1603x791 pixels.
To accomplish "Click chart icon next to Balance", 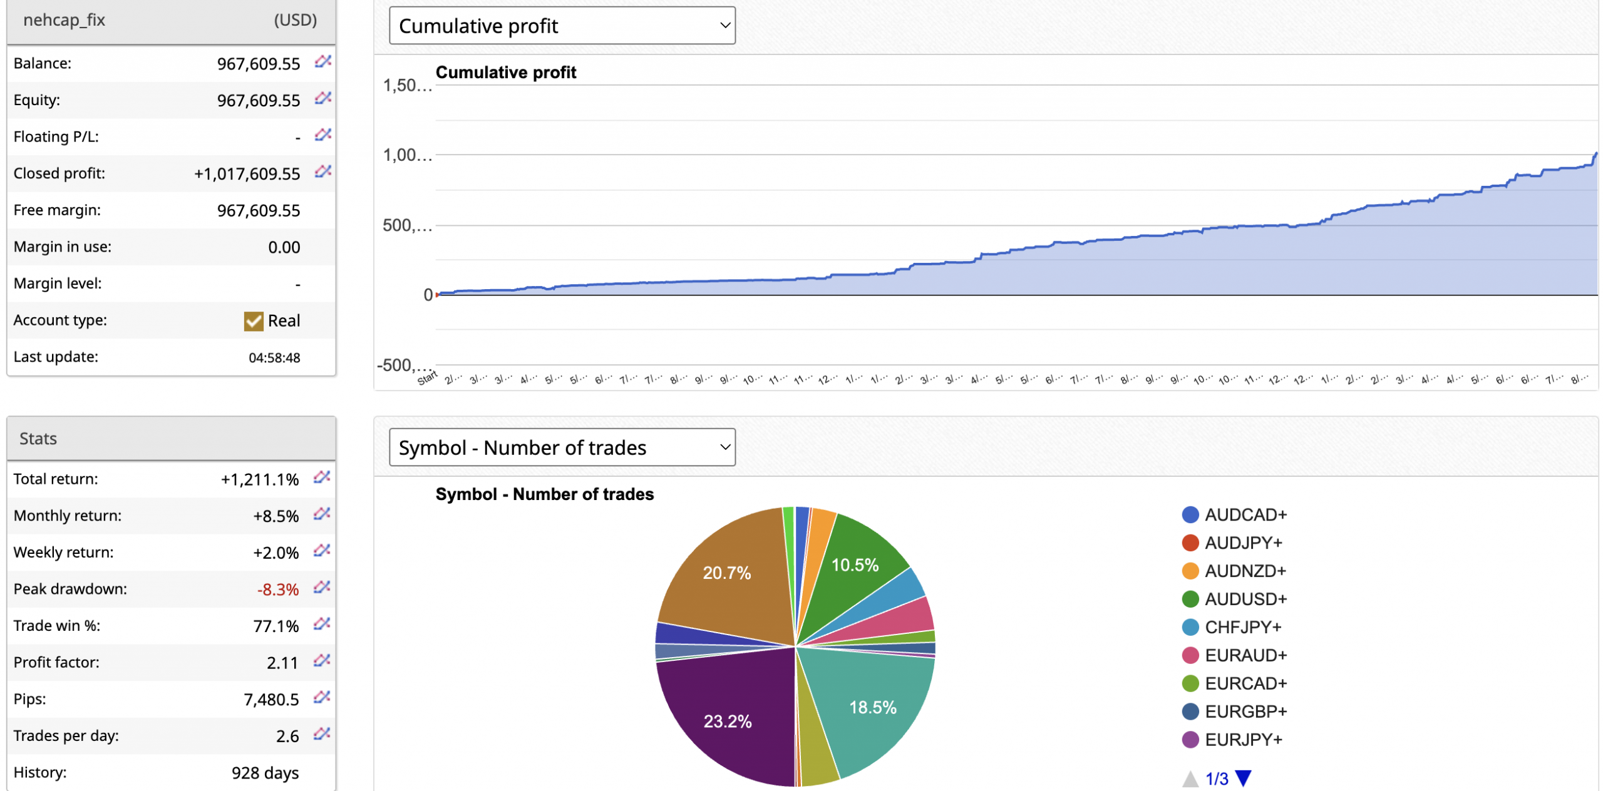I will [x=322, y=61].
